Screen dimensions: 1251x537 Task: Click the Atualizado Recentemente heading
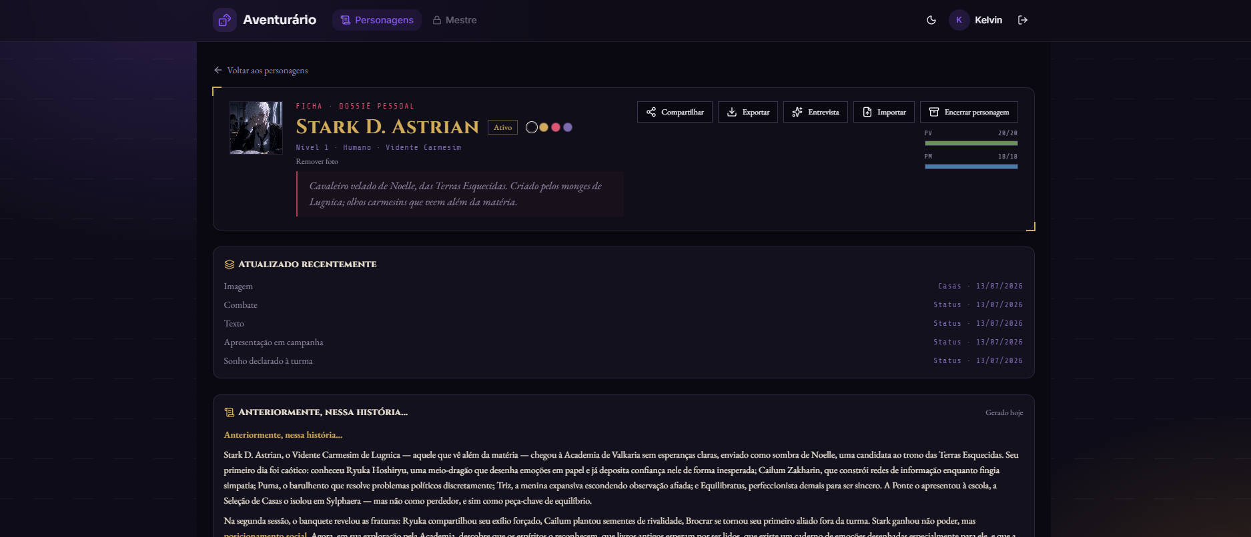point(308,265)
